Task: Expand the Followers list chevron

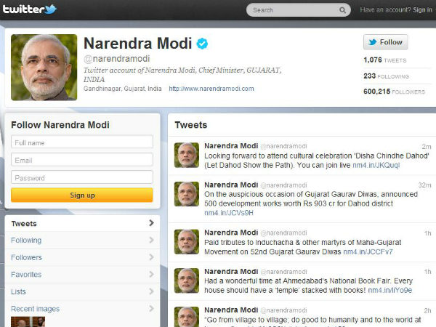Action: 151,257
